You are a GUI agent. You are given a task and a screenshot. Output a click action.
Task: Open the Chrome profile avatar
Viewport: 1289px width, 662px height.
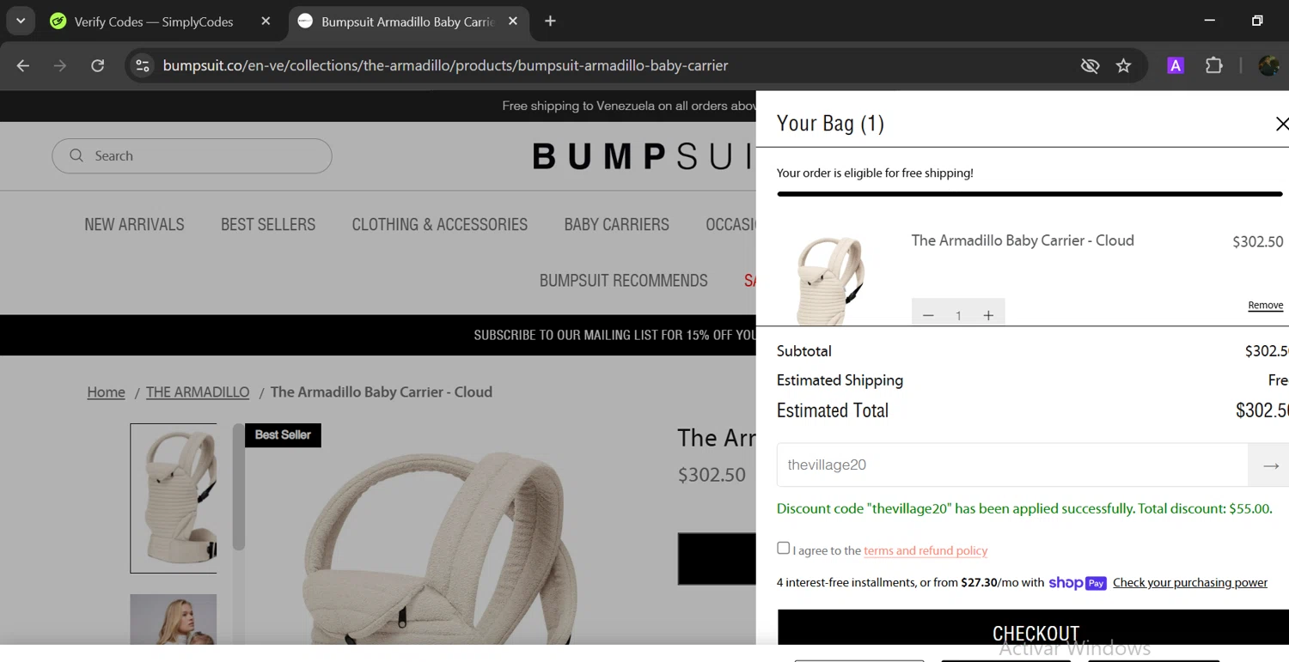[x=1268, y=65]
